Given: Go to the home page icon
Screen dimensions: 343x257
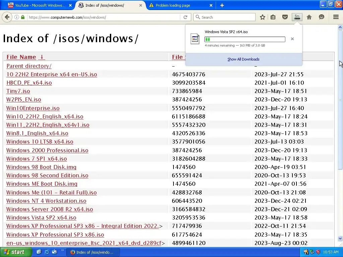Looking at the screenshot, I should pyautogui.click(x=309, y=17).
